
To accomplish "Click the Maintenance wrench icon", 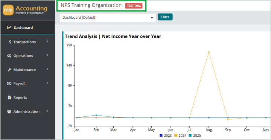I will click(9, 70).
